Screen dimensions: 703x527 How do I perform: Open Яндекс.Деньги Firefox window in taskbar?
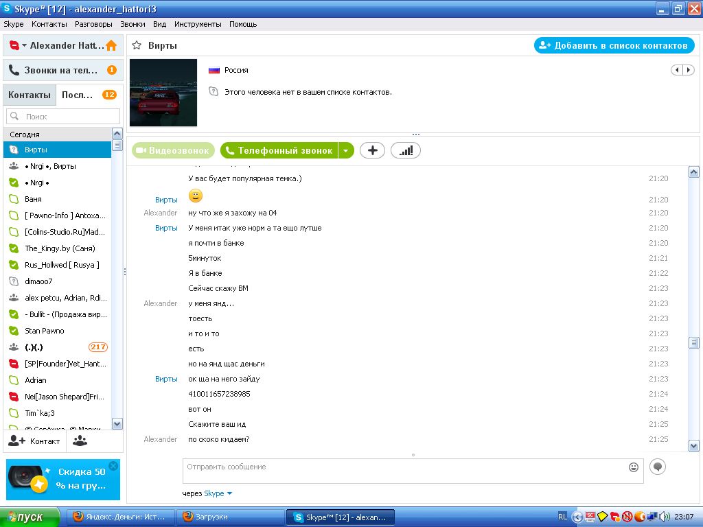tap(119, 517)
